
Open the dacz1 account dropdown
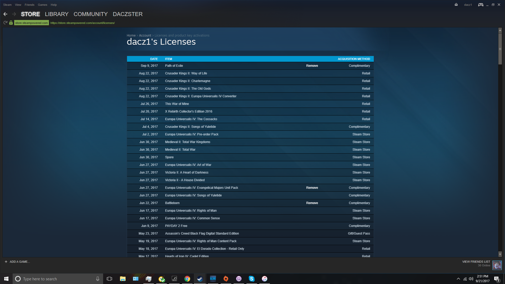pyautogui.click(x=468, y=5)
